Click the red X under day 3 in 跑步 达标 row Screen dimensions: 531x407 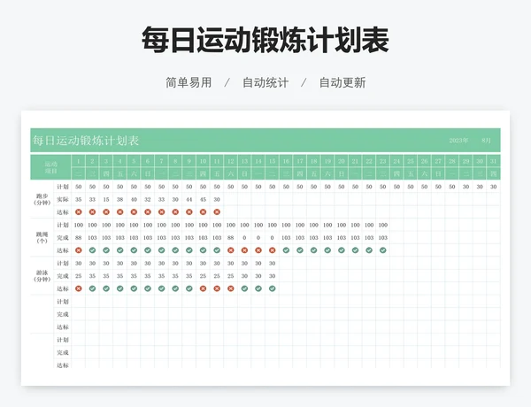pyautogui.click(x=106, y=212)
